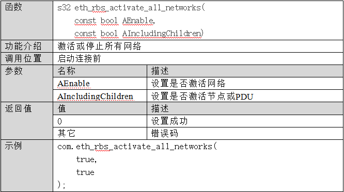The image size is (344, 192).
Task: Click the AEnable parameter name cell
Action: point(100,83)
